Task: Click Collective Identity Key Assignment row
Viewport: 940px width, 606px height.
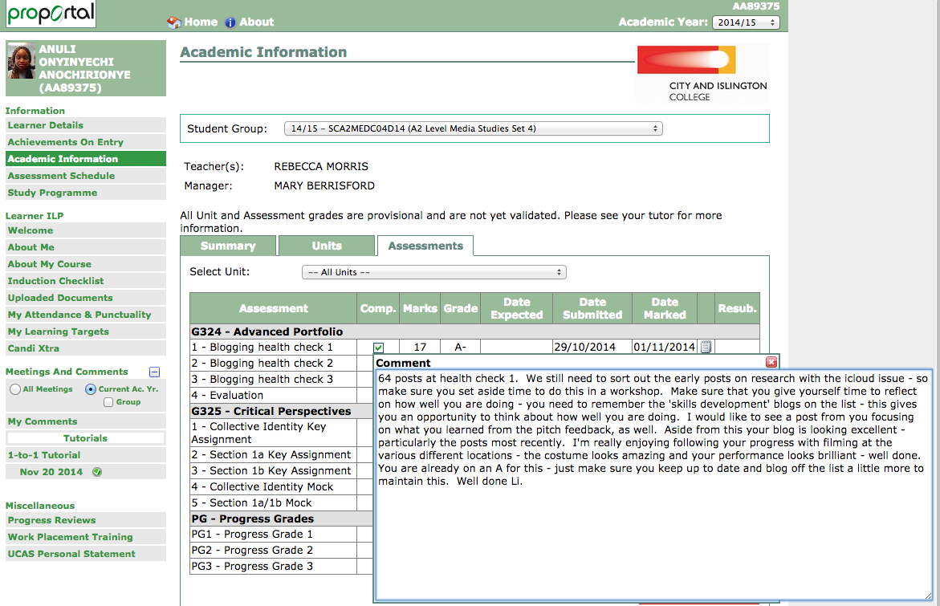Action: [x=281, y=433]
